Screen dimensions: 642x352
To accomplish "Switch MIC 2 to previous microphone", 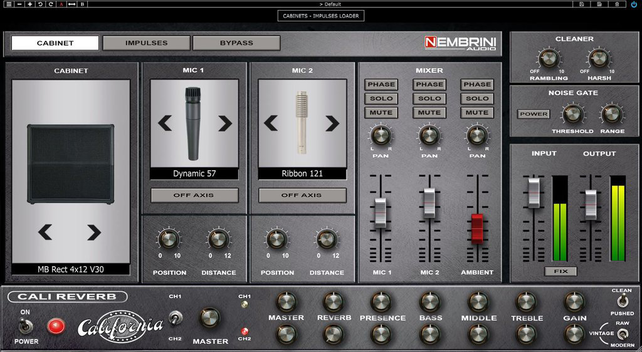I will pos(271,123).
